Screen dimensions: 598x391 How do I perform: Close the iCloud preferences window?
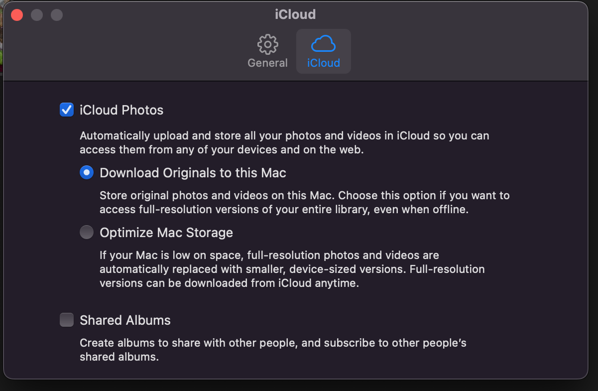[17, 15]
